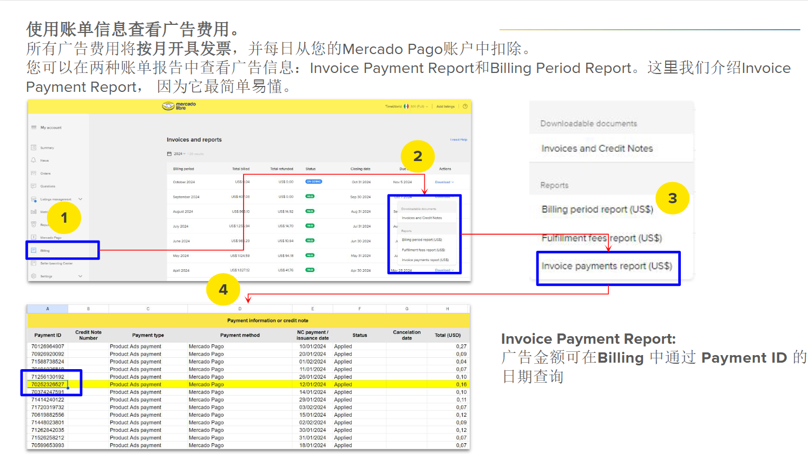Open News via the bell icon
Image resolution: width=808 pixels, height=454 pixels.
coord(34,160)
